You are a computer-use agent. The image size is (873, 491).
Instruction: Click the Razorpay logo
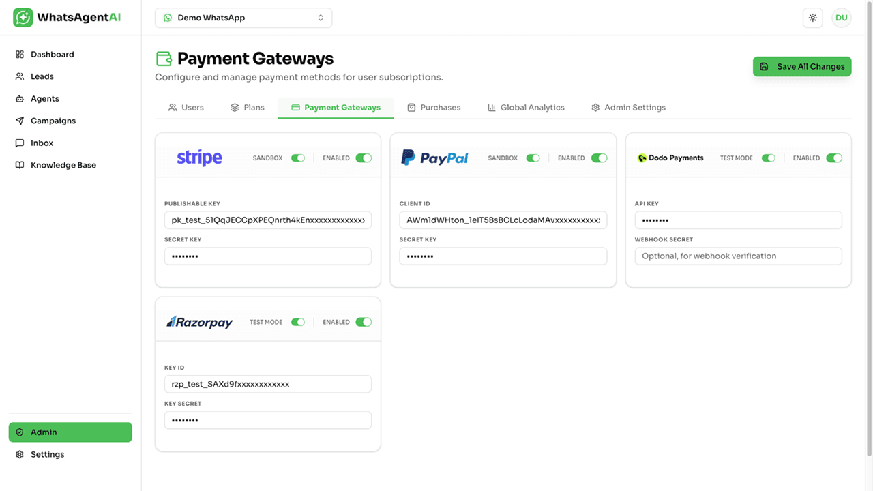200,322
